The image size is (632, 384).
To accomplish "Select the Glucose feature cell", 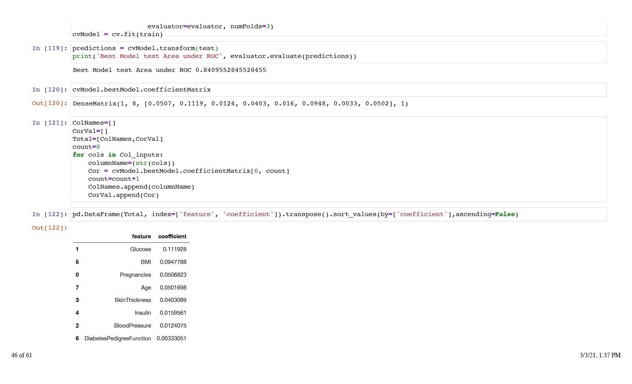I will point(140,249).
